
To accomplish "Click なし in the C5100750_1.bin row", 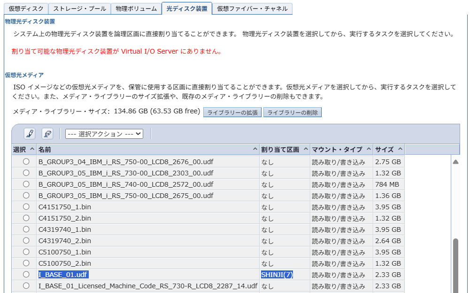I will tap(267, 252).
